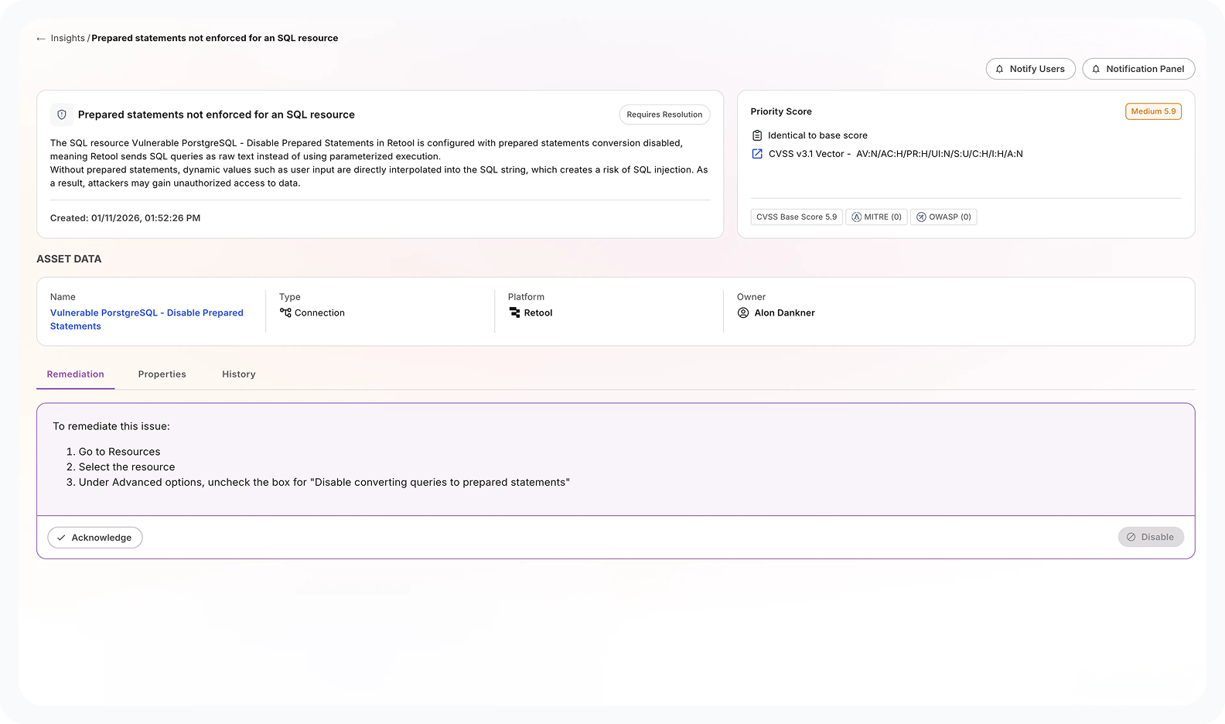Open the Vulnerable PorstgreSQL asset link
This screenshot has height=724, width=1225.
147,319
